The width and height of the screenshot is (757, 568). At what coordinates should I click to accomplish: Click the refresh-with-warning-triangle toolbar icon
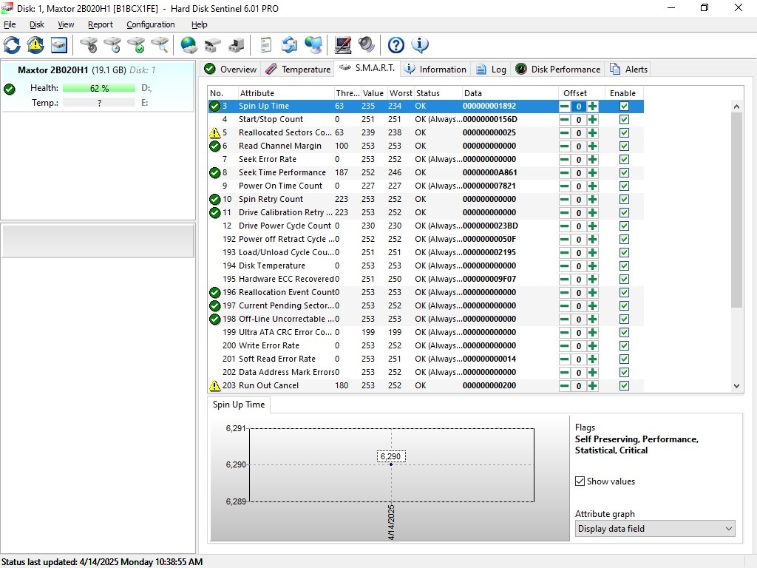35,45
